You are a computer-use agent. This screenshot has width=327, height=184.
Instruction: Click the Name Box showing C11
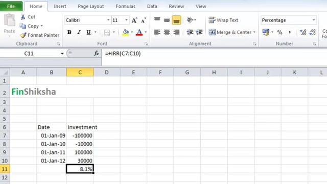[29, 54]
